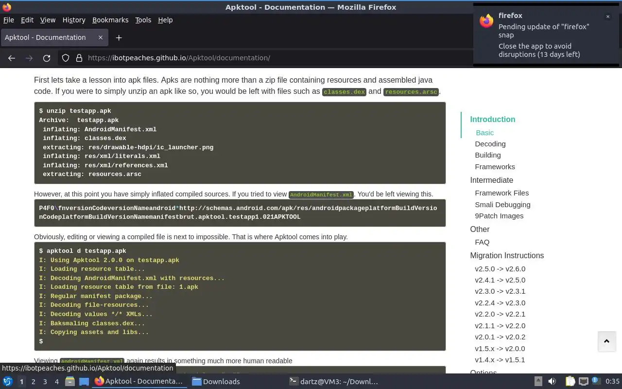Jump to Building in sidebar
Image resolution: width=622 pixels, height=389 pixels.
tap(487, 155)
